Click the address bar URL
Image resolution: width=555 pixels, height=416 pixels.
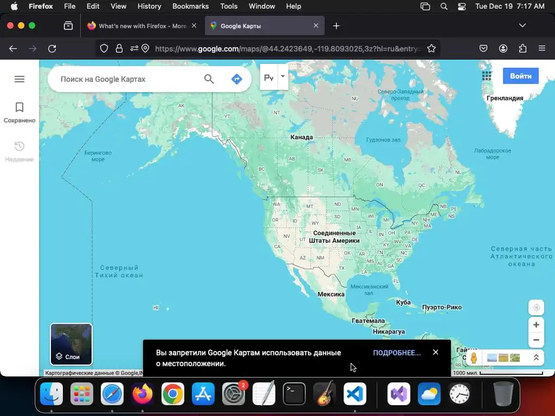tap(287, 49)
